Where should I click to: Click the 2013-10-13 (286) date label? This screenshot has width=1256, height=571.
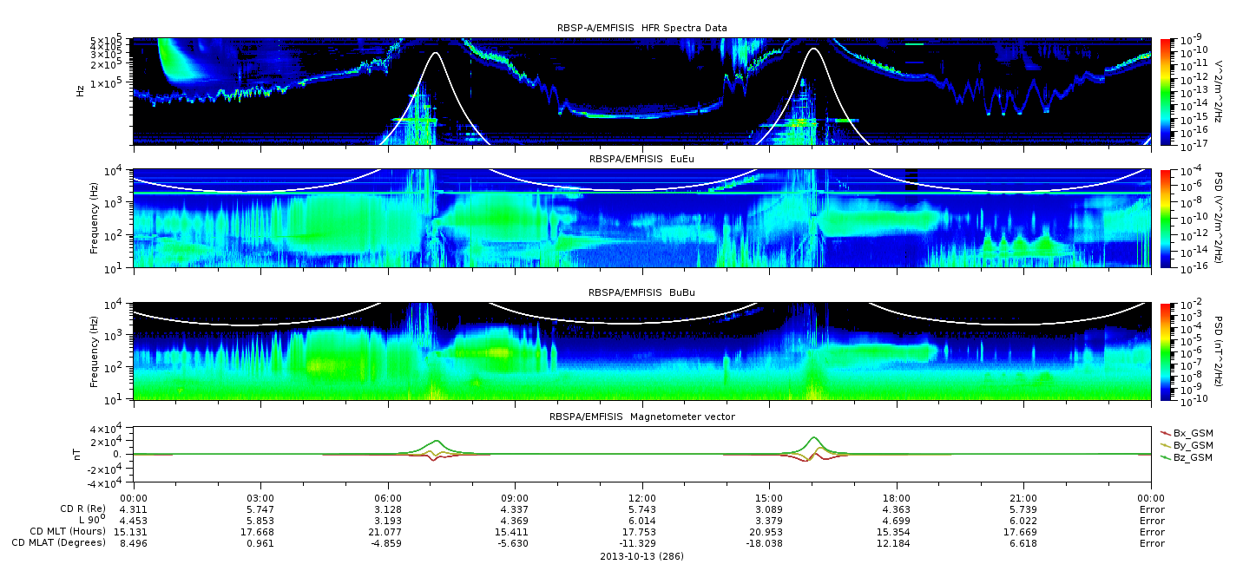[x=641, y=556]
